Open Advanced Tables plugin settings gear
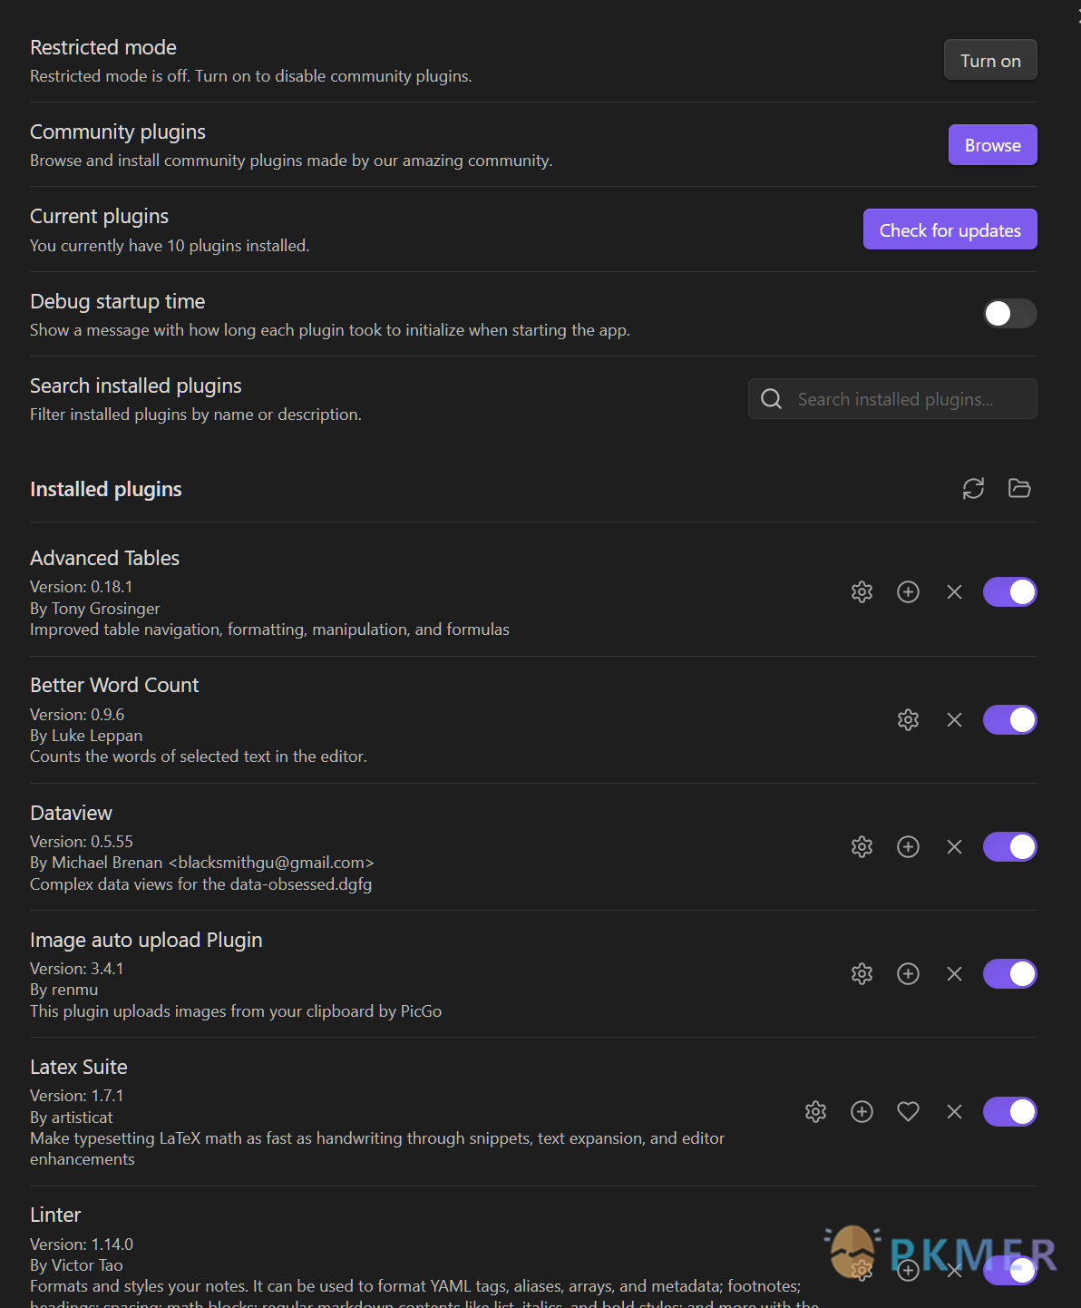 tap(862, 592)
